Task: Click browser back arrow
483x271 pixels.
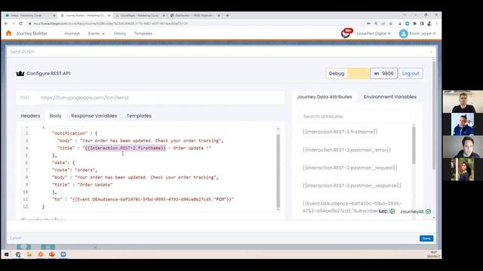Action: (6, 23)
